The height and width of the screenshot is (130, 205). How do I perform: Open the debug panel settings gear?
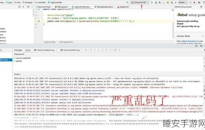coord(201,46)
